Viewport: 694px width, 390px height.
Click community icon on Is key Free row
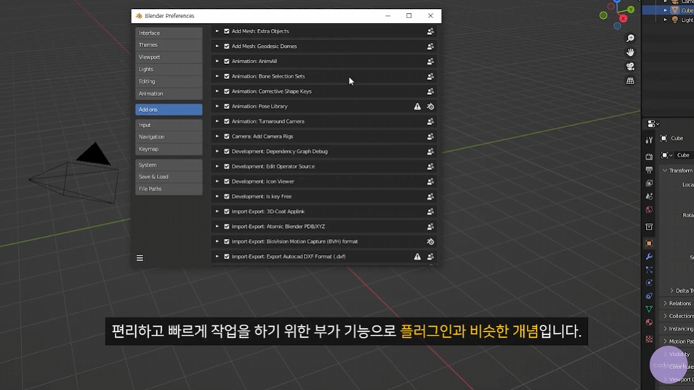click(430, 197)
